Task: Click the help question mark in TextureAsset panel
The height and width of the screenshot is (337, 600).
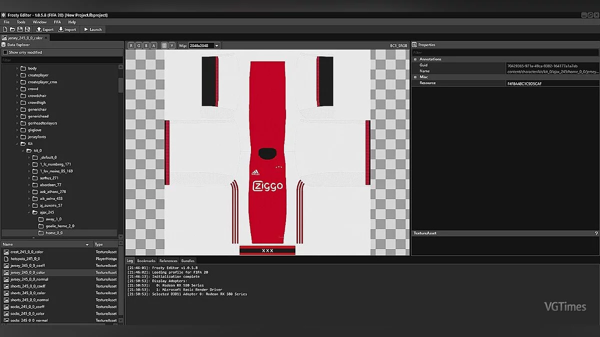Action: [596, 233]
